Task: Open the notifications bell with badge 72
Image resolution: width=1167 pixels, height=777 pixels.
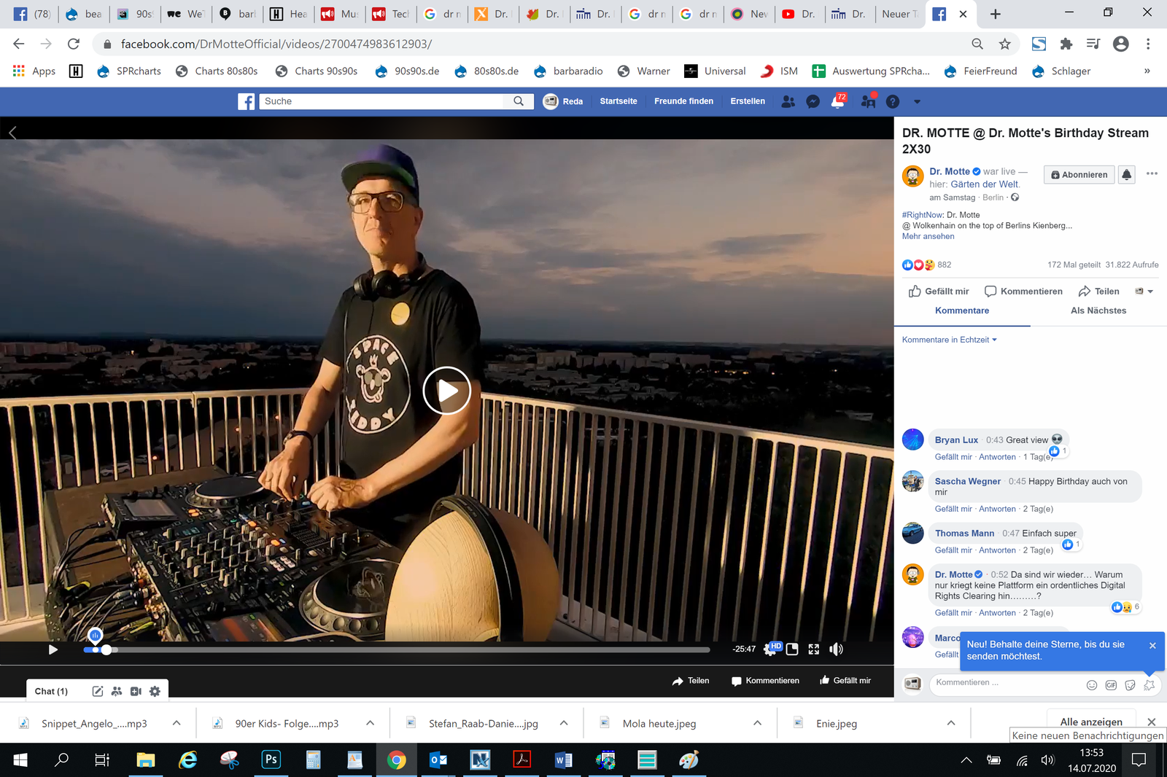Action: coord(838,102)
